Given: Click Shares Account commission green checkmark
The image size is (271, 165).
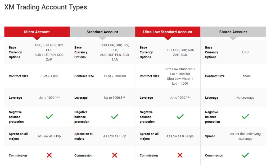Looking at the screenshot, I should pyautogui.click(x=245, y=155).
